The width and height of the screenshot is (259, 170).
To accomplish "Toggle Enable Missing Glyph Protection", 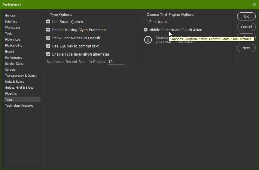I will pos(48,30).
